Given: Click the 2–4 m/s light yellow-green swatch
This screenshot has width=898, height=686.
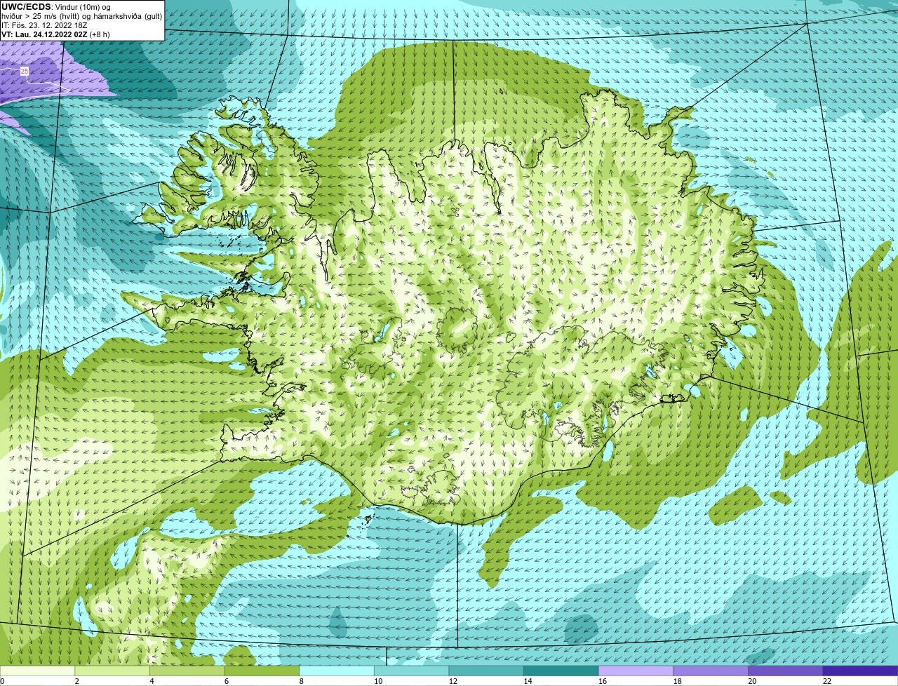Looking at the screenshot, I should click(112, 671).
